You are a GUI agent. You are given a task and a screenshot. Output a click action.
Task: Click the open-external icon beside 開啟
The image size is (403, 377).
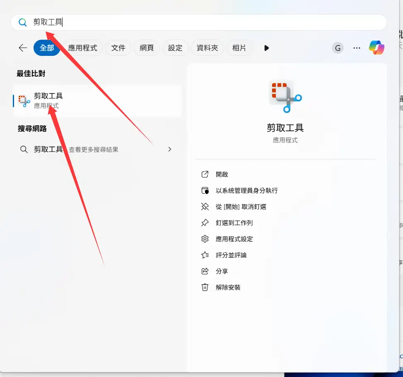(205, 174)
